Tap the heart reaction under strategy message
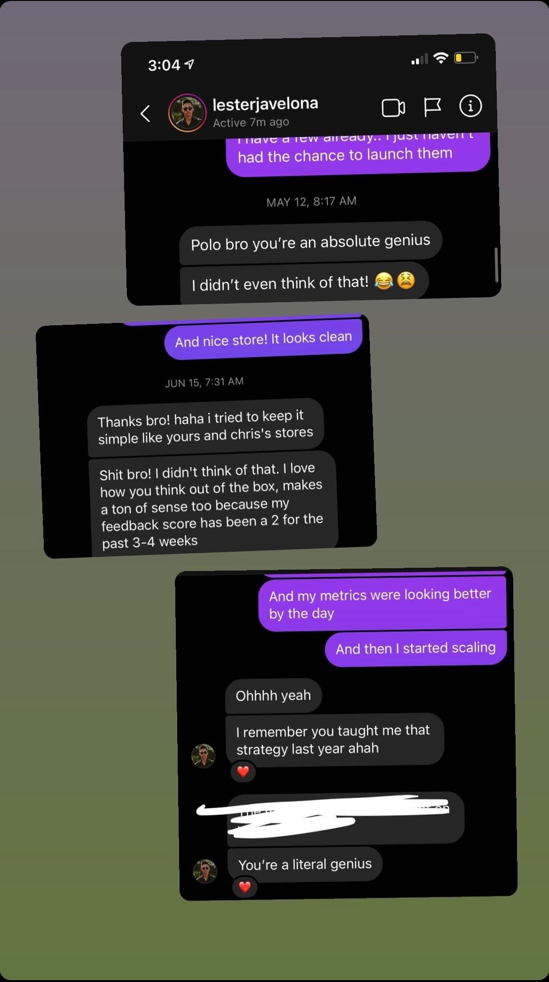The width and height of the screenshot is (549, 982). point(243,772)
